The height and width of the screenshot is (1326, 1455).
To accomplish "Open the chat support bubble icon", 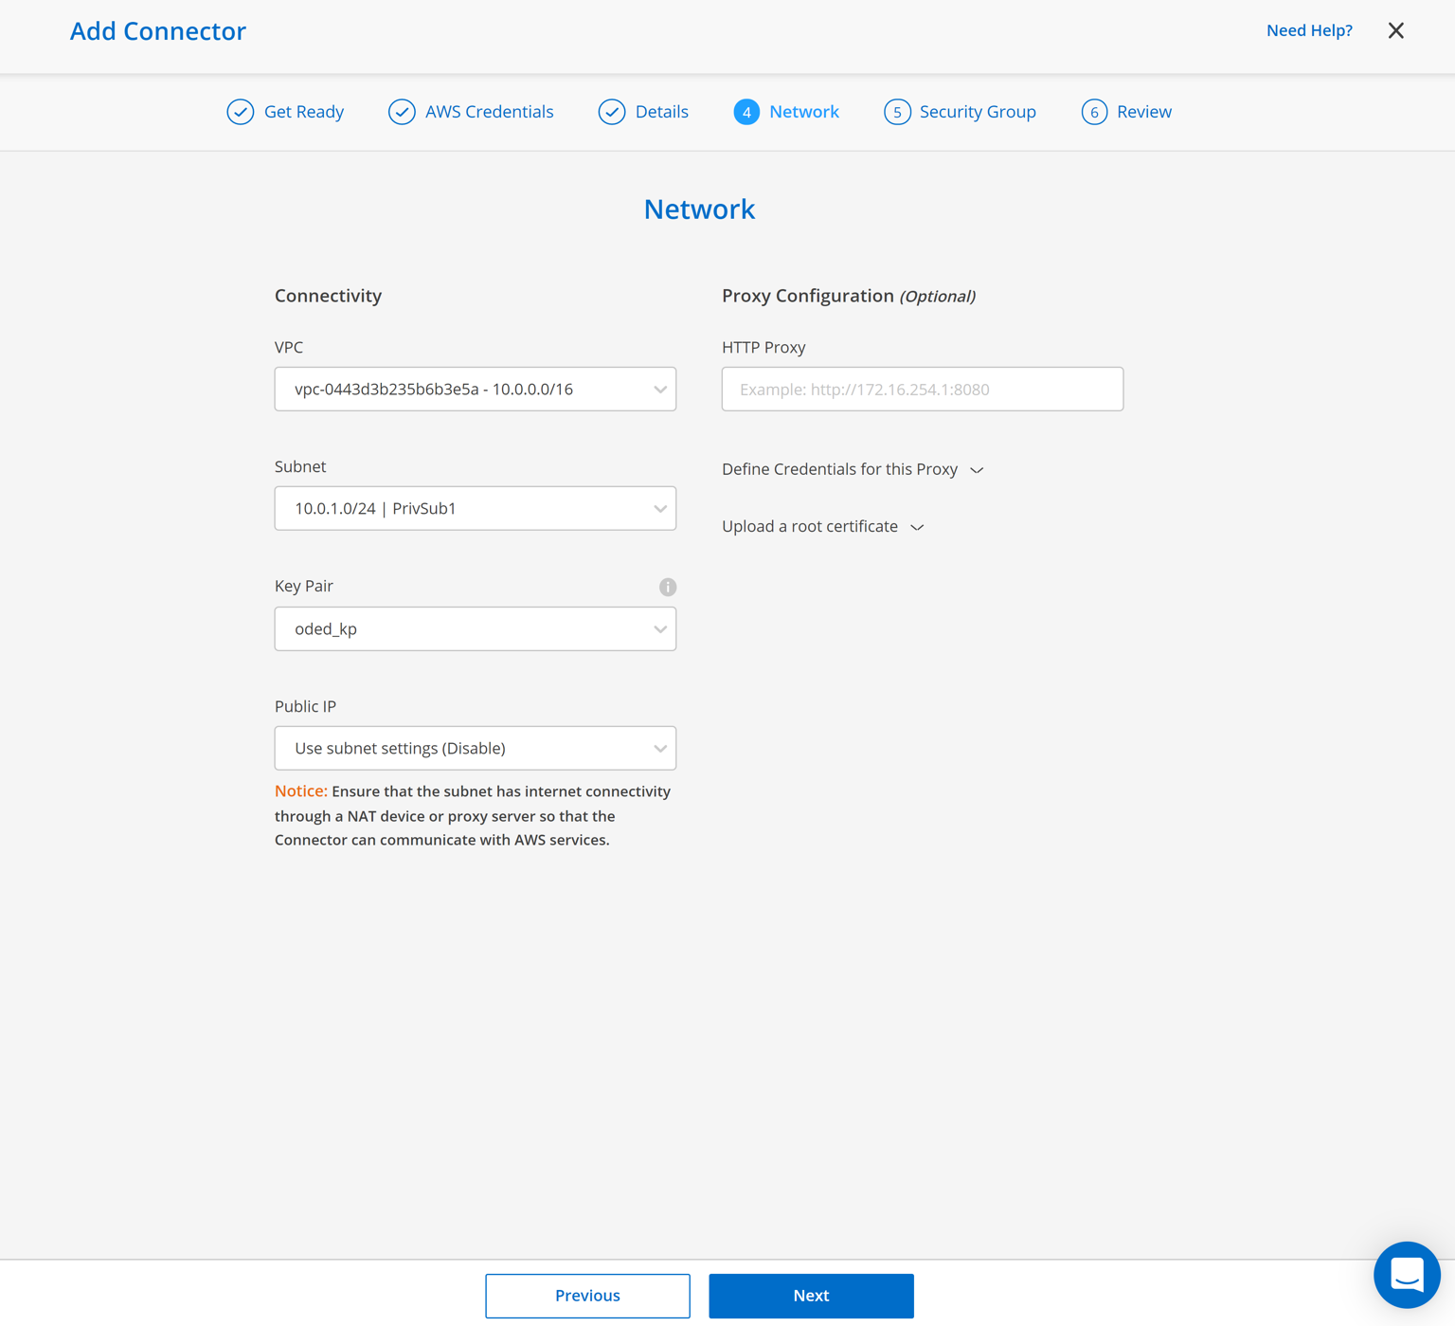I will click(1407, 1275).
